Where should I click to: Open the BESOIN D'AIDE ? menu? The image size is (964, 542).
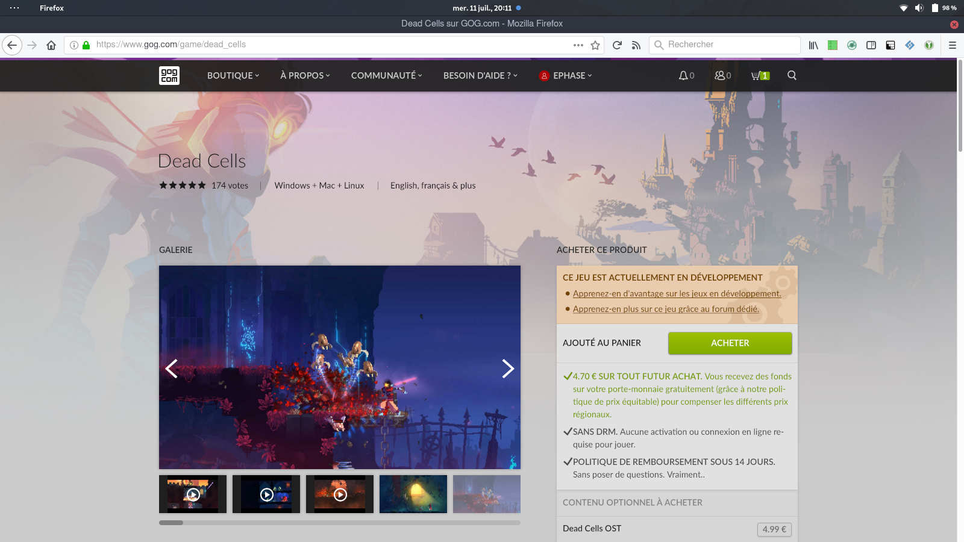click(x=480, y=75)
